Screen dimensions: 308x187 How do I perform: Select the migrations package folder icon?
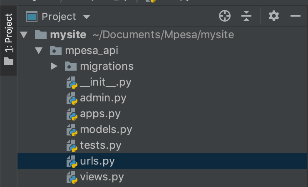tap(70, 66)
